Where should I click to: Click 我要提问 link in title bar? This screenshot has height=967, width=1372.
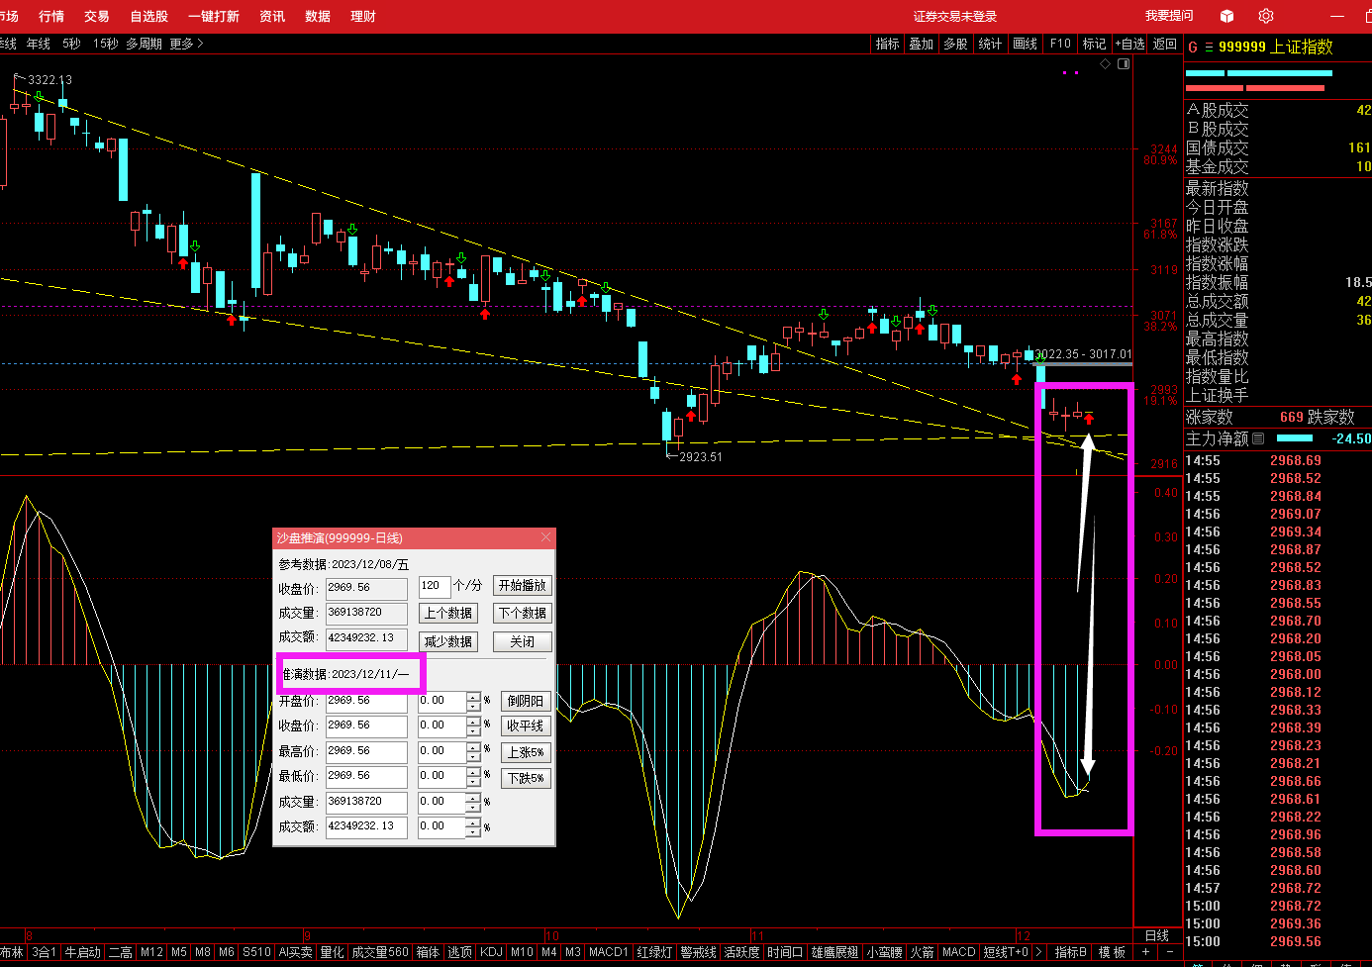(x=1169, y=16)
